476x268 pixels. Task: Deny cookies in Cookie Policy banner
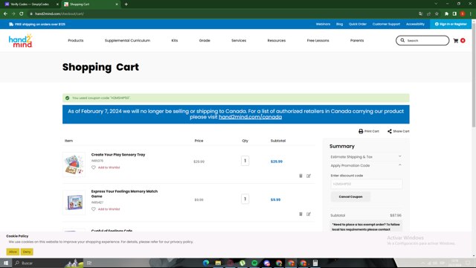pos(27,252)
